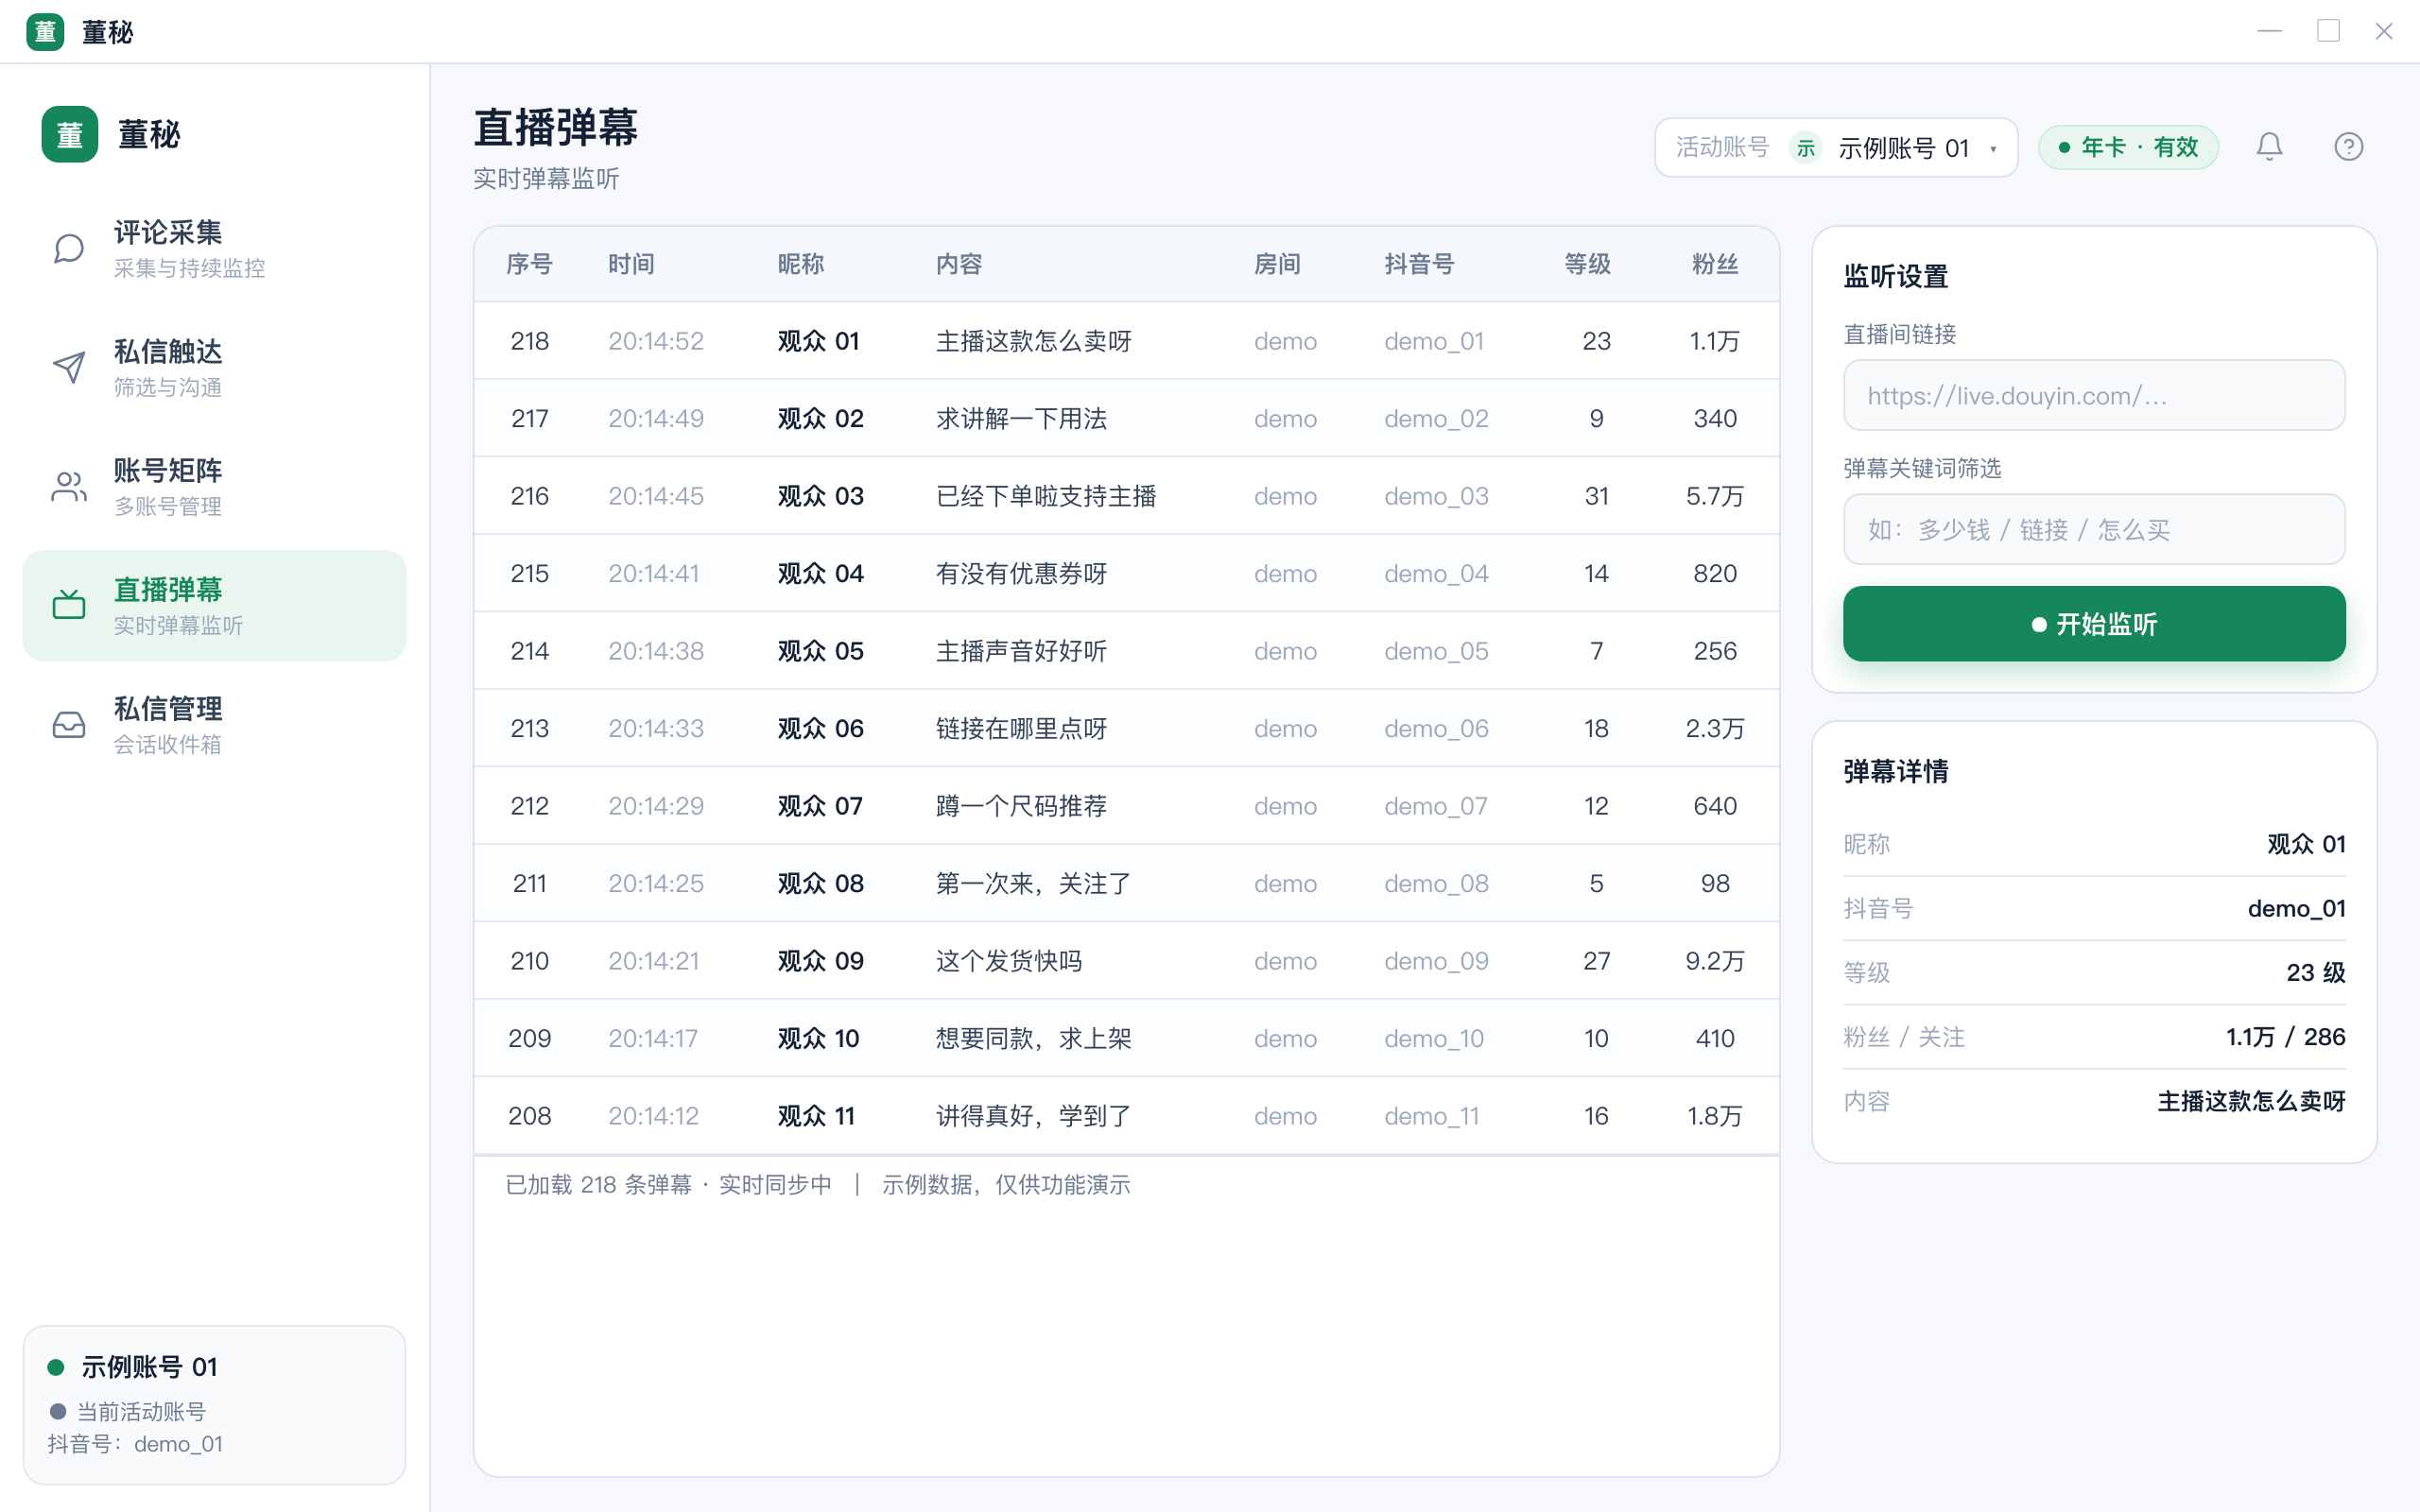Click the 23 级 value in 弹幕详情
The height and width of the screenshot is (1512, 2420).
point(2315,972)
